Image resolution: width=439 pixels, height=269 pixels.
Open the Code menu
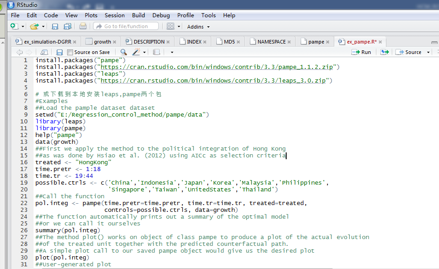point(51,15)
